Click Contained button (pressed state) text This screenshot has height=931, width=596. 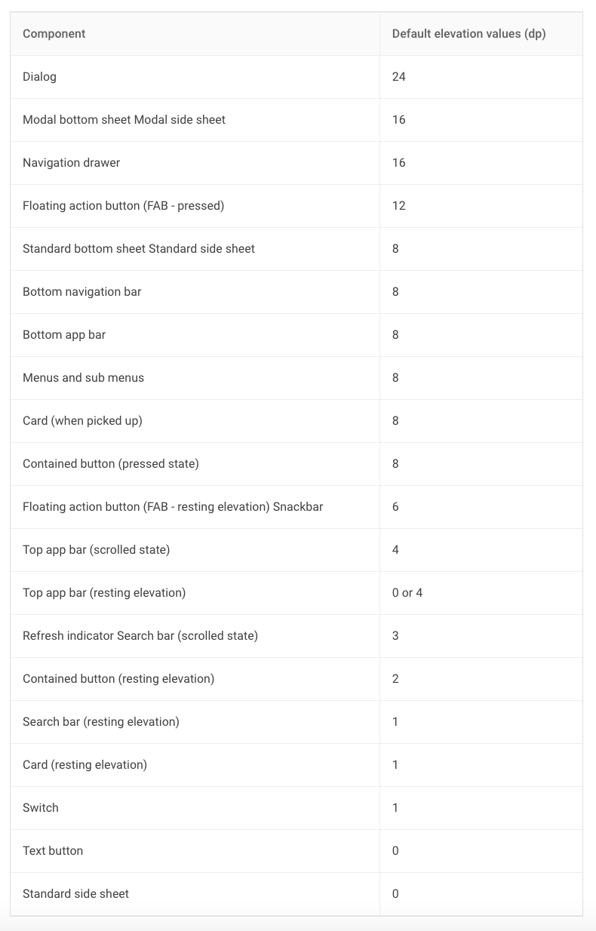(x=111, y=464)
